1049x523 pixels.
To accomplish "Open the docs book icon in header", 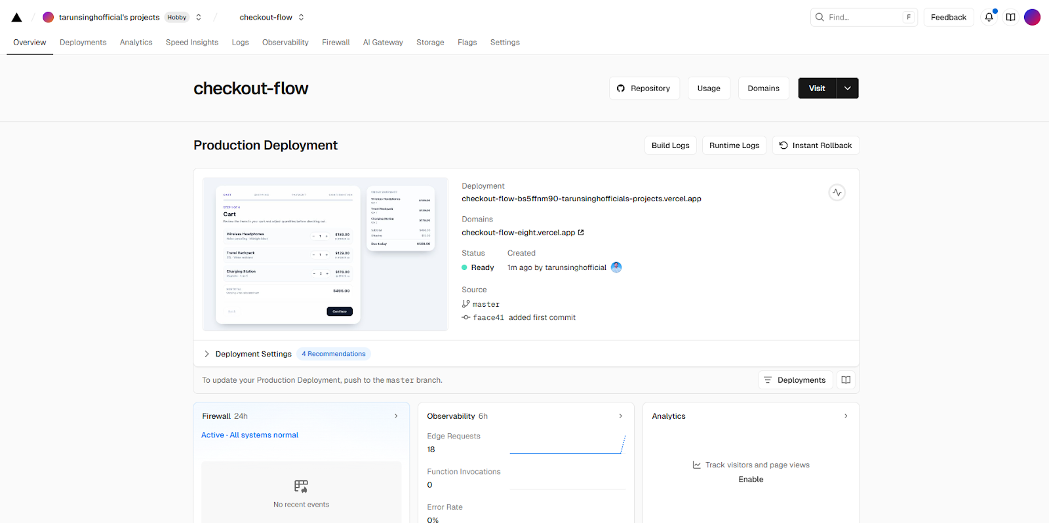I will [1011, 18].
